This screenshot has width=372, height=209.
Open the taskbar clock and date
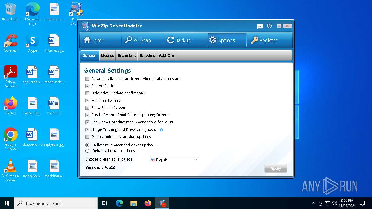[x=347, y=203]
